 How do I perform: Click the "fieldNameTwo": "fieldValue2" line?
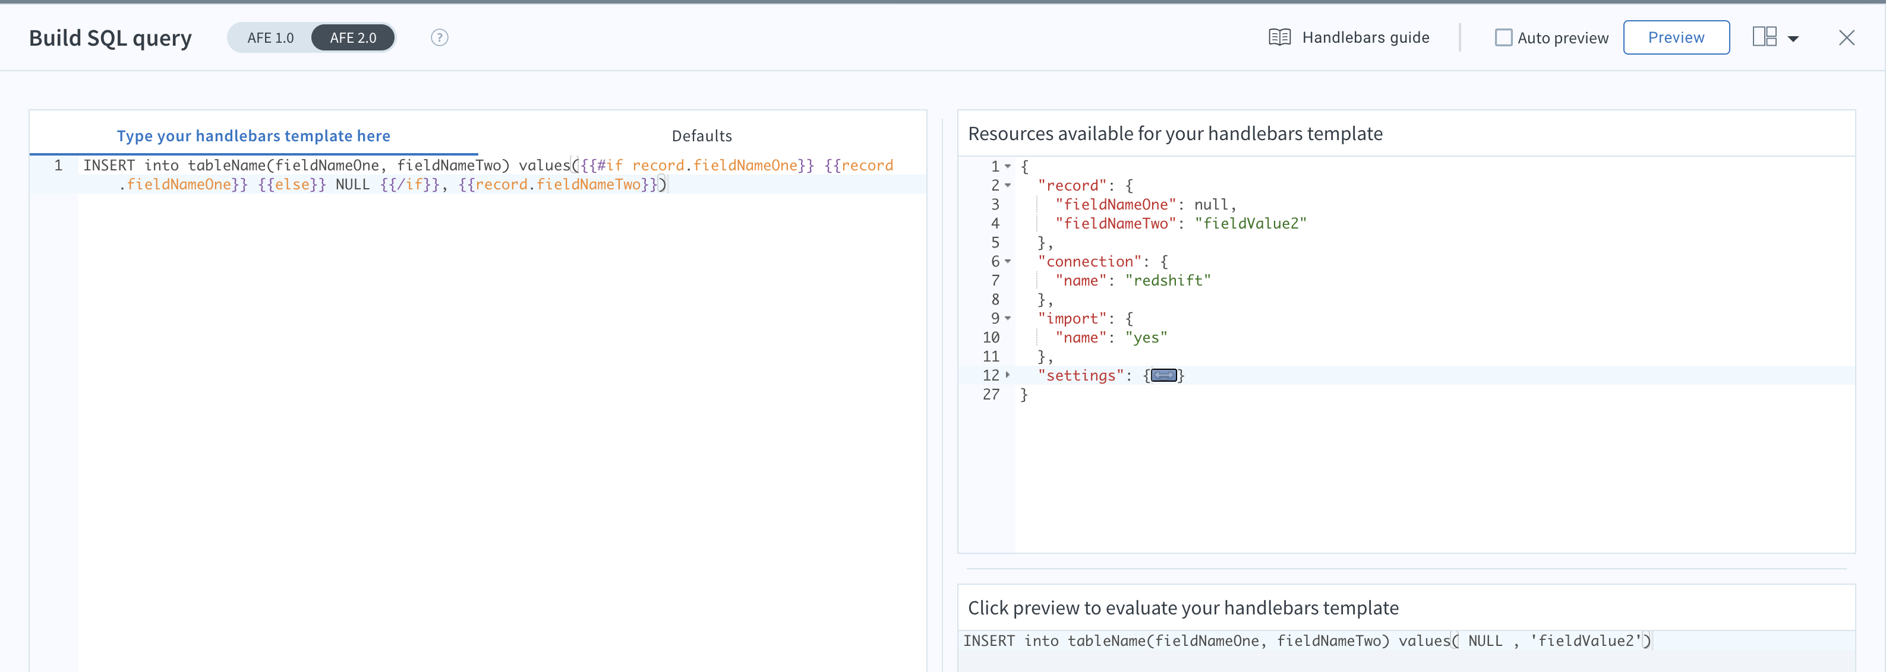(1180, 224)
